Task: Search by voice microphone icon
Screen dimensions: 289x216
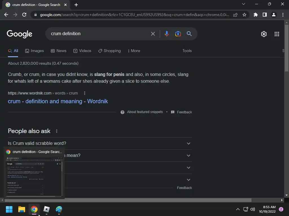Action: (x=167, y=34)
